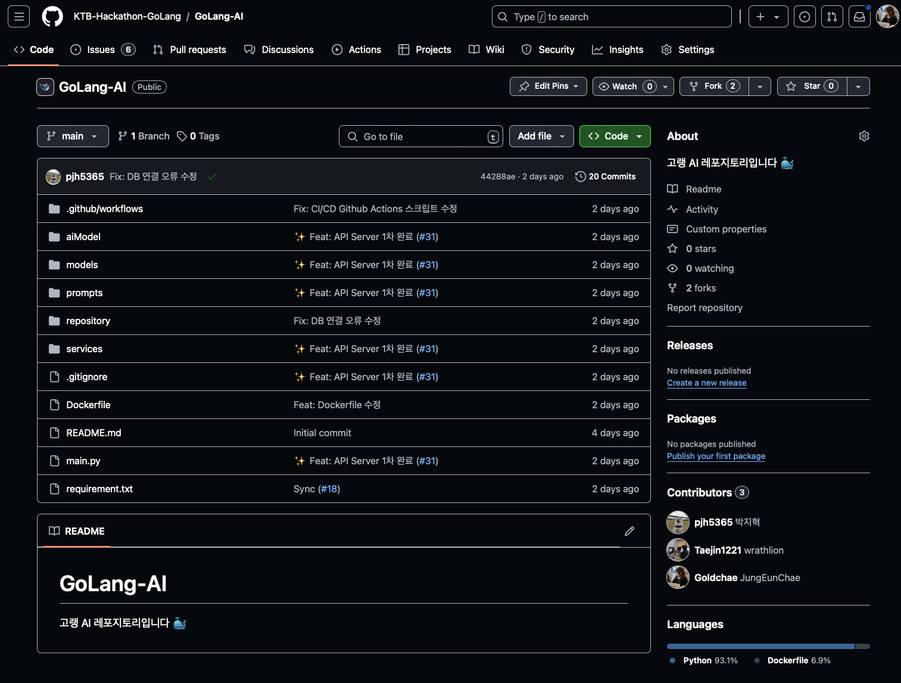Viewport: 901px width, 683px height.
Task: Open the Activity link in About
Action: point(693,209)
